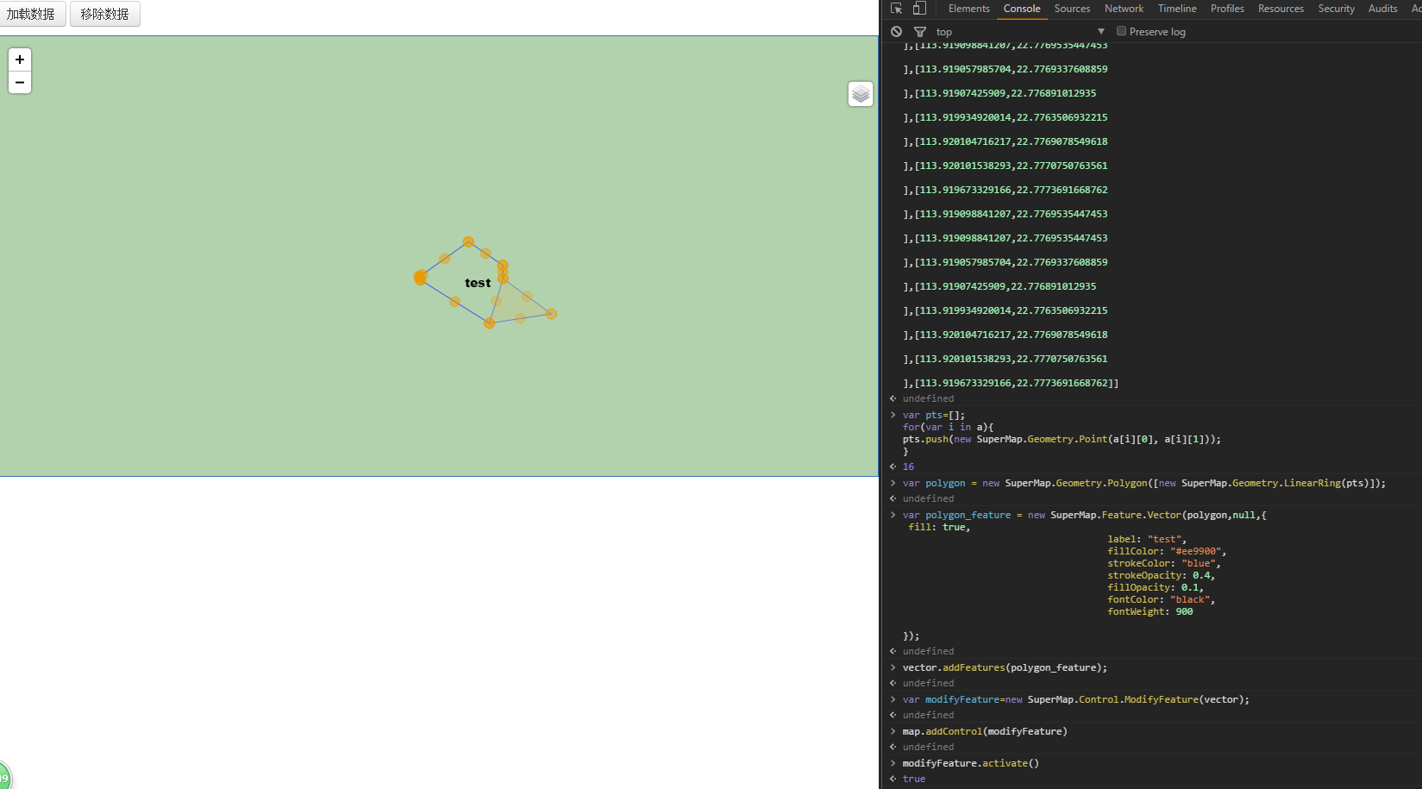Click the polygon's test label
The width and height of the screenshot is (1422, 789).
[478, 283]
